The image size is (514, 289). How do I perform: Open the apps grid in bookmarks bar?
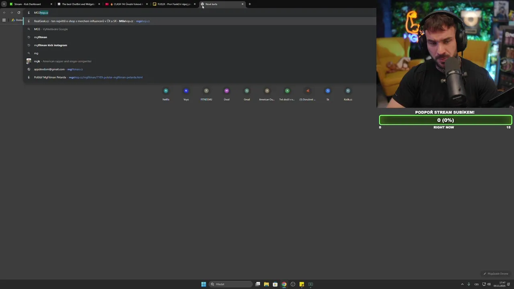coord(4,20)
